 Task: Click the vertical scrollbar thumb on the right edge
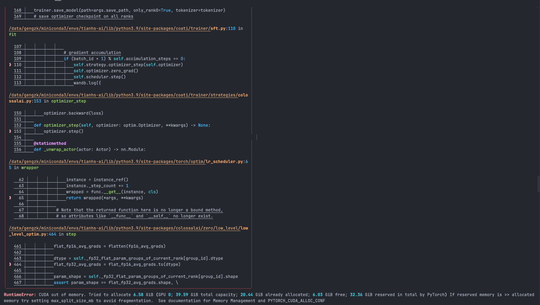click(538, 184)
